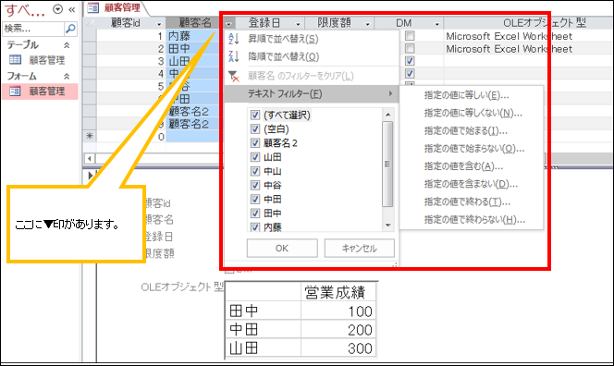This screenshot has width=614, height=366.
Task: Toggle the (空白) filter checkbox
Action: click(255, 128)
